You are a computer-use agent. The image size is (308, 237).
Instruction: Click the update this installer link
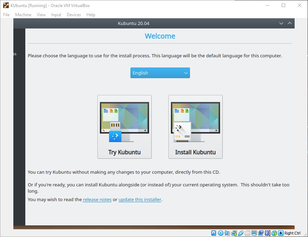140,199
